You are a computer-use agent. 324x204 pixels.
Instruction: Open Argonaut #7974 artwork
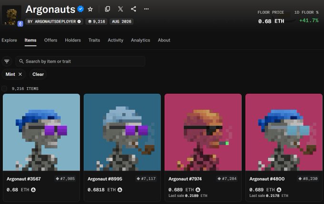click(203, 133)
